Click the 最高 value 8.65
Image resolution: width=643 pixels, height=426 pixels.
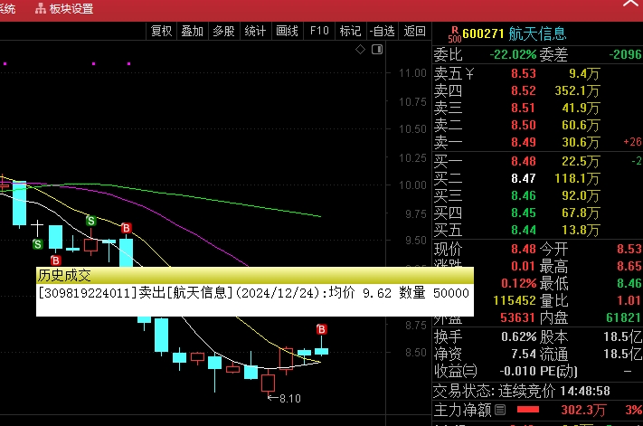(629, 266)
